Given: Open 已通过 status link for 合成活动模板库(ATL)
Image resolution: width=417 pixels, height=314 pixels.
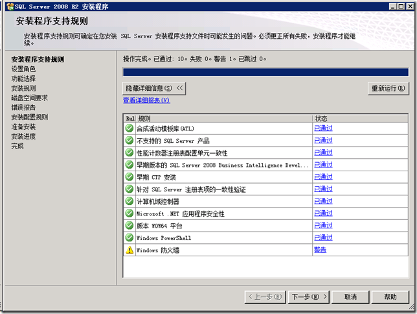Looking at the screenshot, I should pos(323,128).
